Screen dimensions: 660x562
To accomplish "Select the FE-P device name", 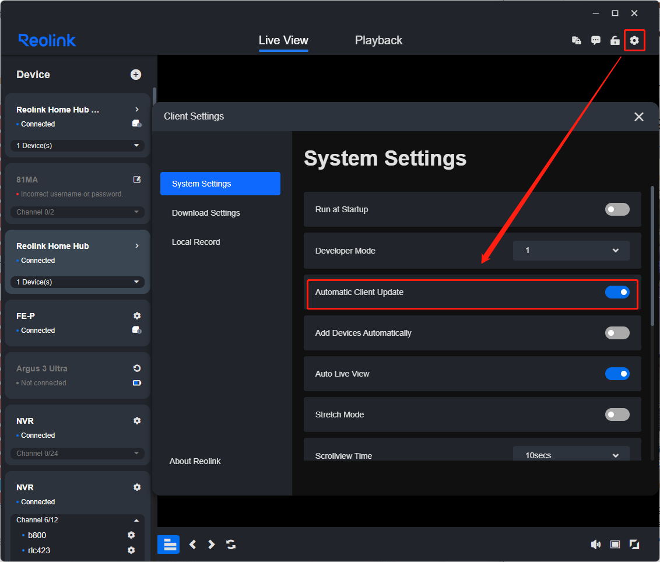I will (x=26, y=316).
